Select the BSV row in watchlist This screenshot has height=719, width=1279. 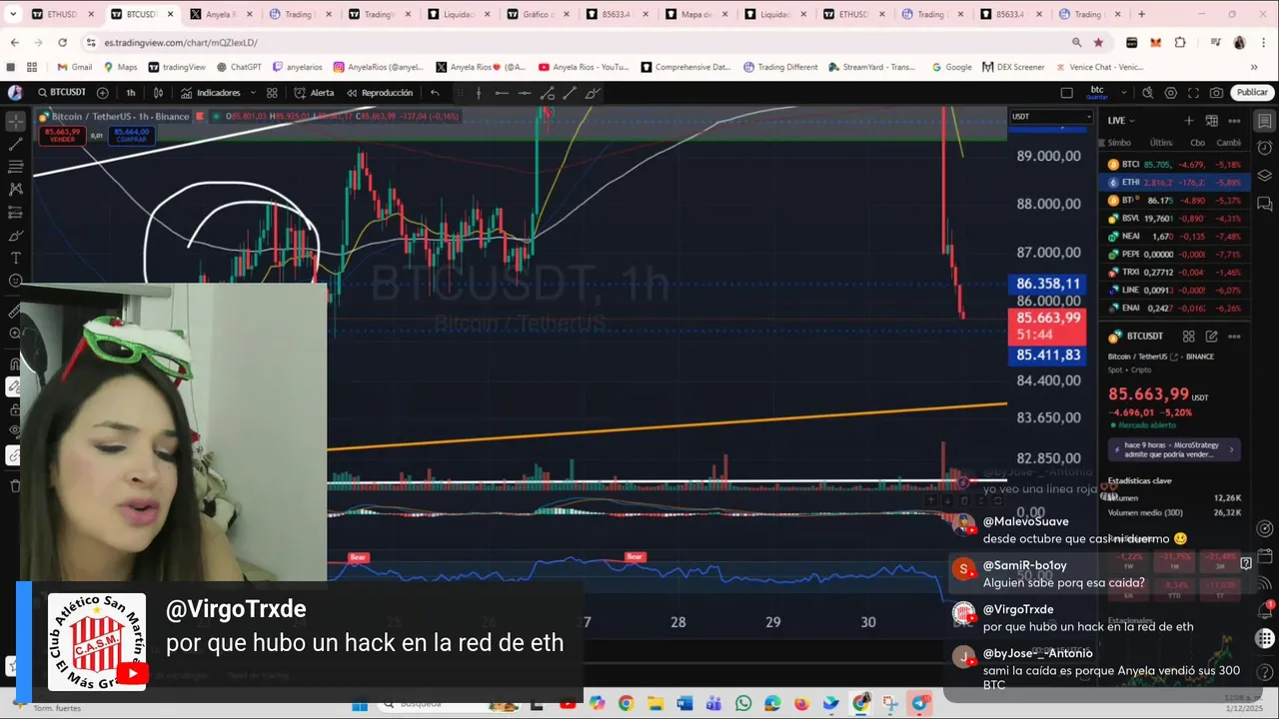1175,219
